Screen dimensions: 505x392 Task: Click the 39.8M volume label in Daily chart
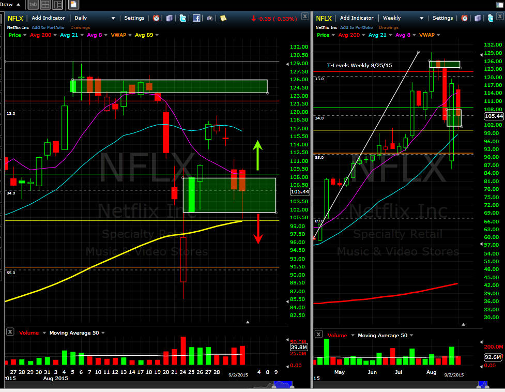tap(299, 347)
